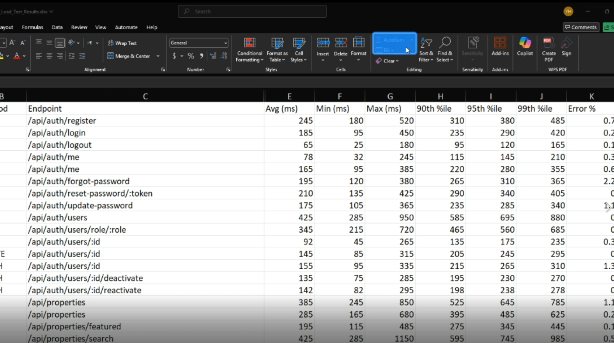Screen dimensions: 614x343
Task: Click the Delete cells icon
Action: pos(341,43)
